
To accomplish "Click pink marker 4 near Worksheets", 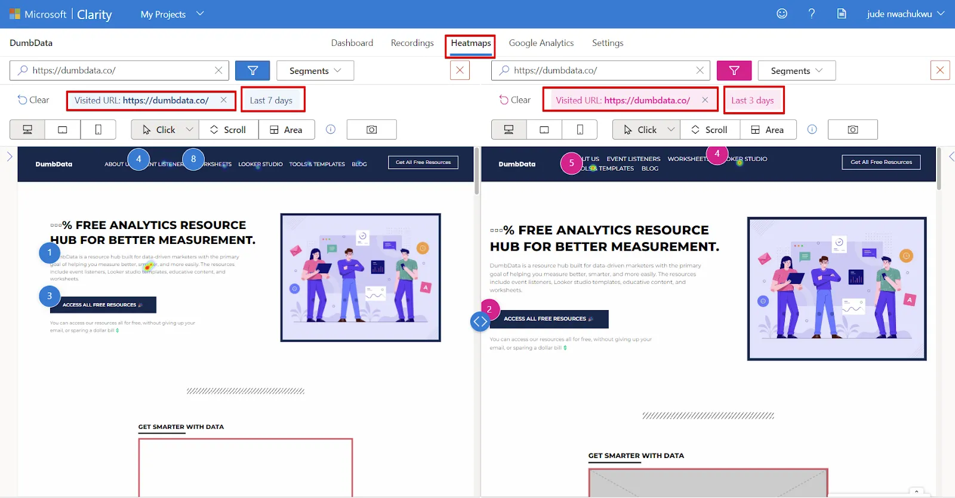I will [x=717, y=154].
